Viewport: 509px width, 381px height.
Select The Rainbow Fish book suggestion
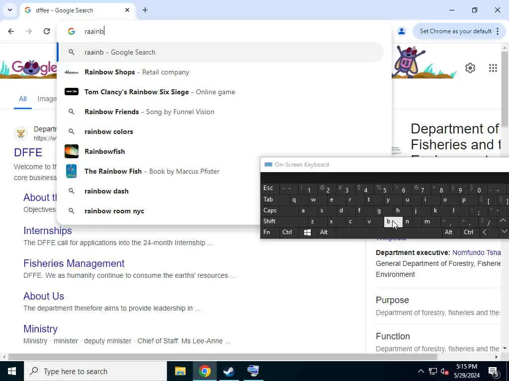pos(159,171)
